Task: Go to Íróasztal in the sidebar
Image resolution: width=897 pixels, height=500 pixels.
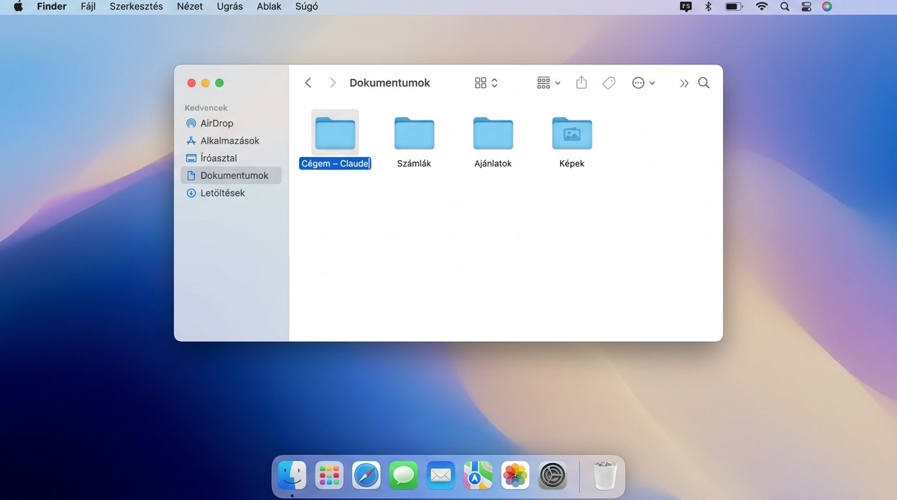Action: tap(231, 158)
